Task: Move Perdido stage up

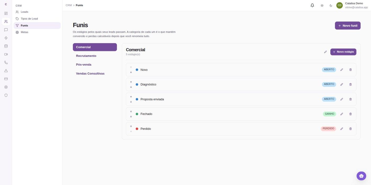Action: (131, 127)
